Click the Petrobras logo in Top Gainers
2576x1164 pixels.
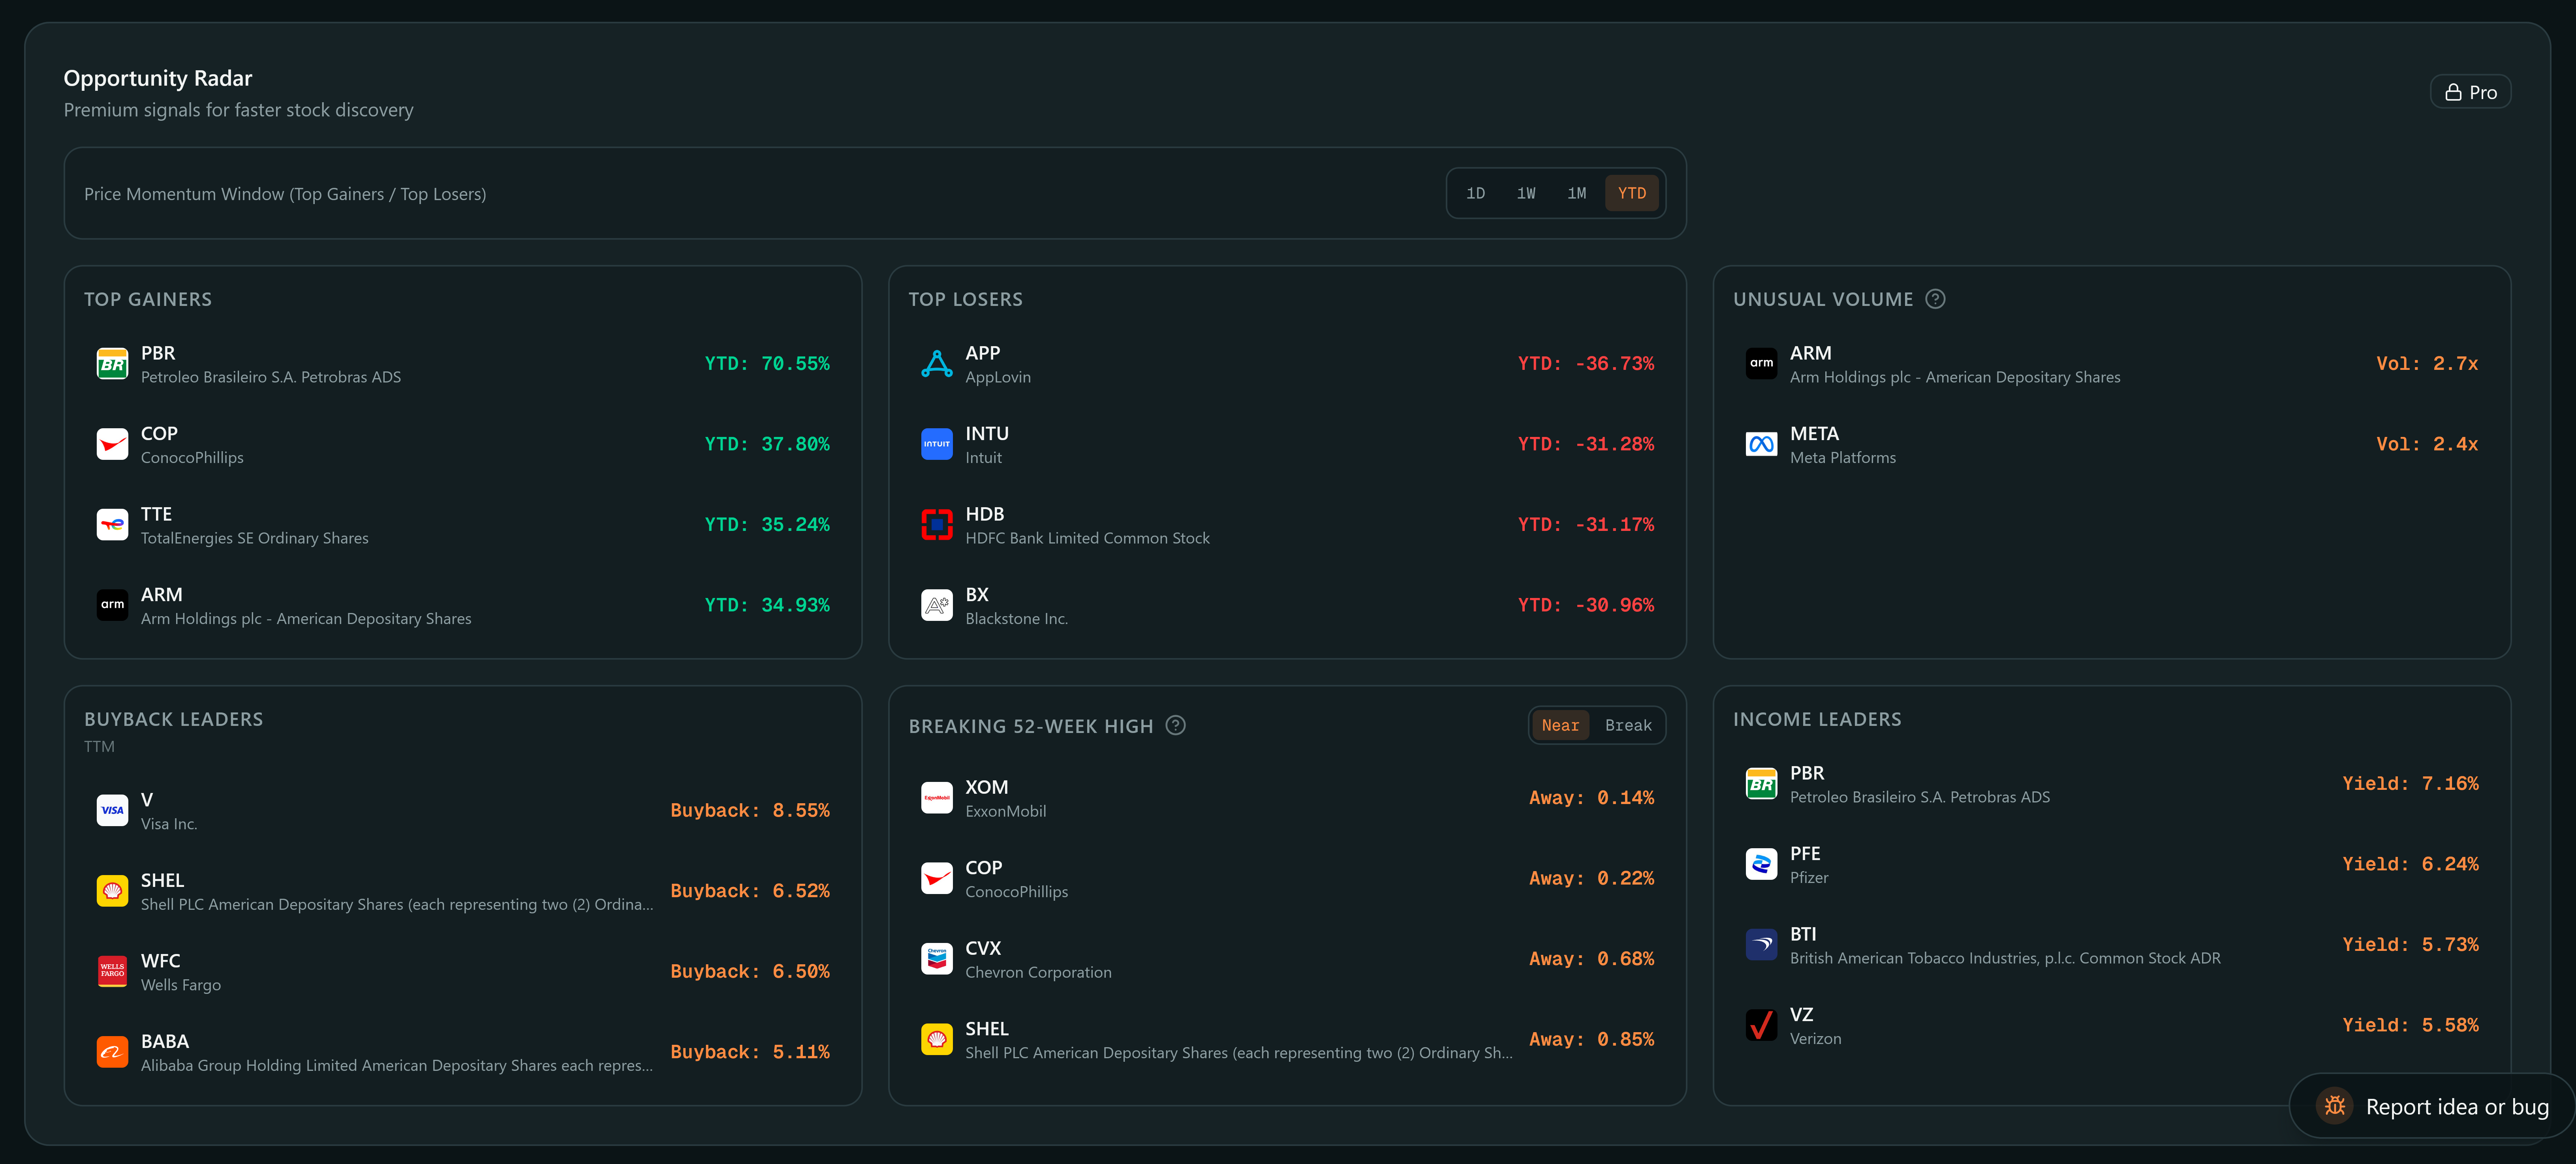[112, 364]
